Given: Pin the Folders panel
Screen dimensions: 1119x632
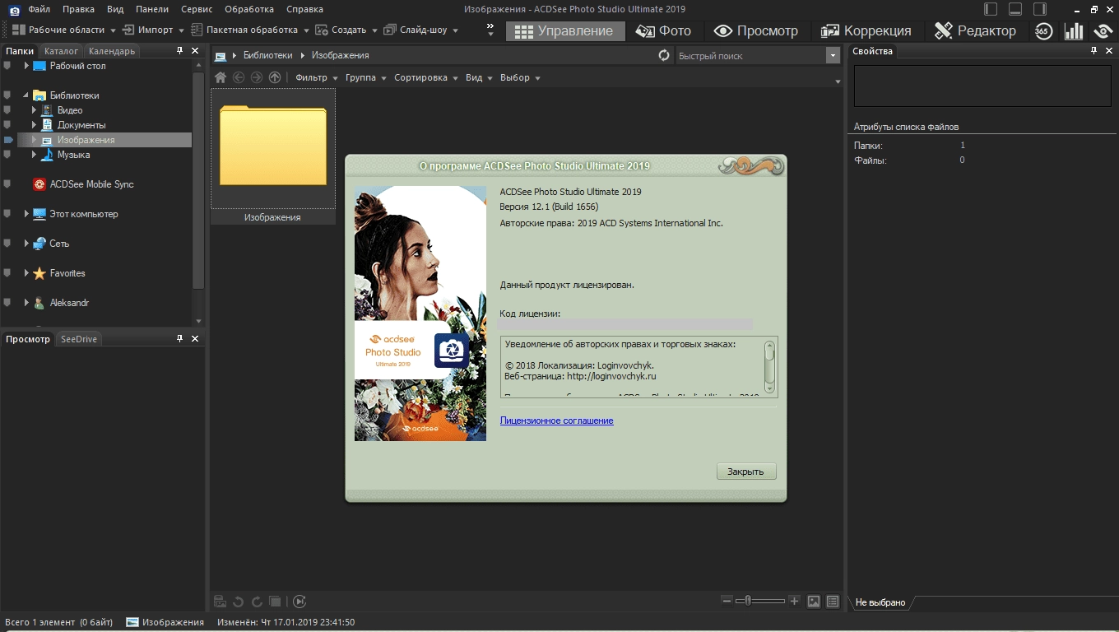Looking at the screenshot, I should pyautogui.click(x=180, y=51).
